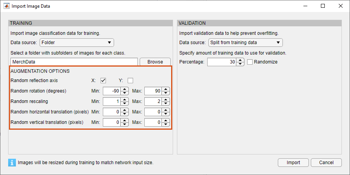350x175 pixels.
Task: Click the validation Percentage value field
Action: click(222, 62)
